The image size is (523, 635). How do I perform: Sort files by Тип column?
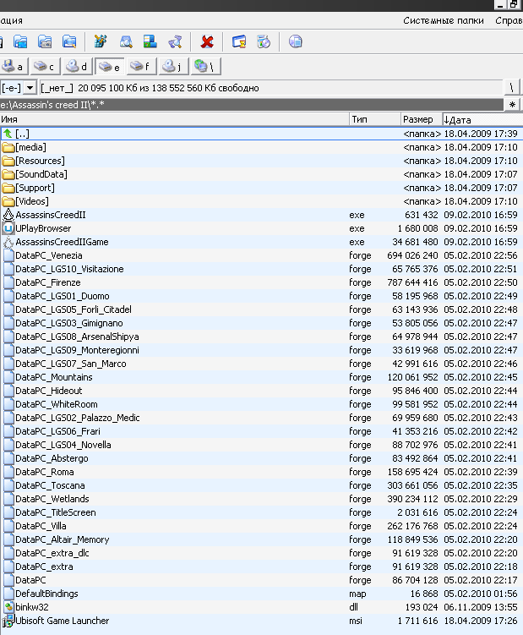coord(375,119)
